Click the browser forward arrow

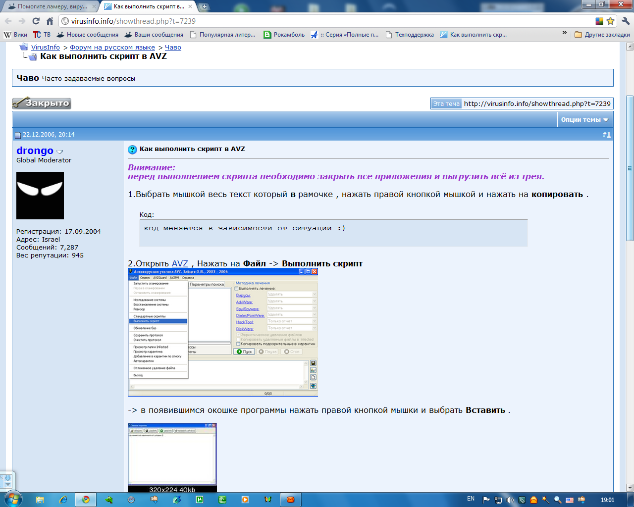pos(22,21)
